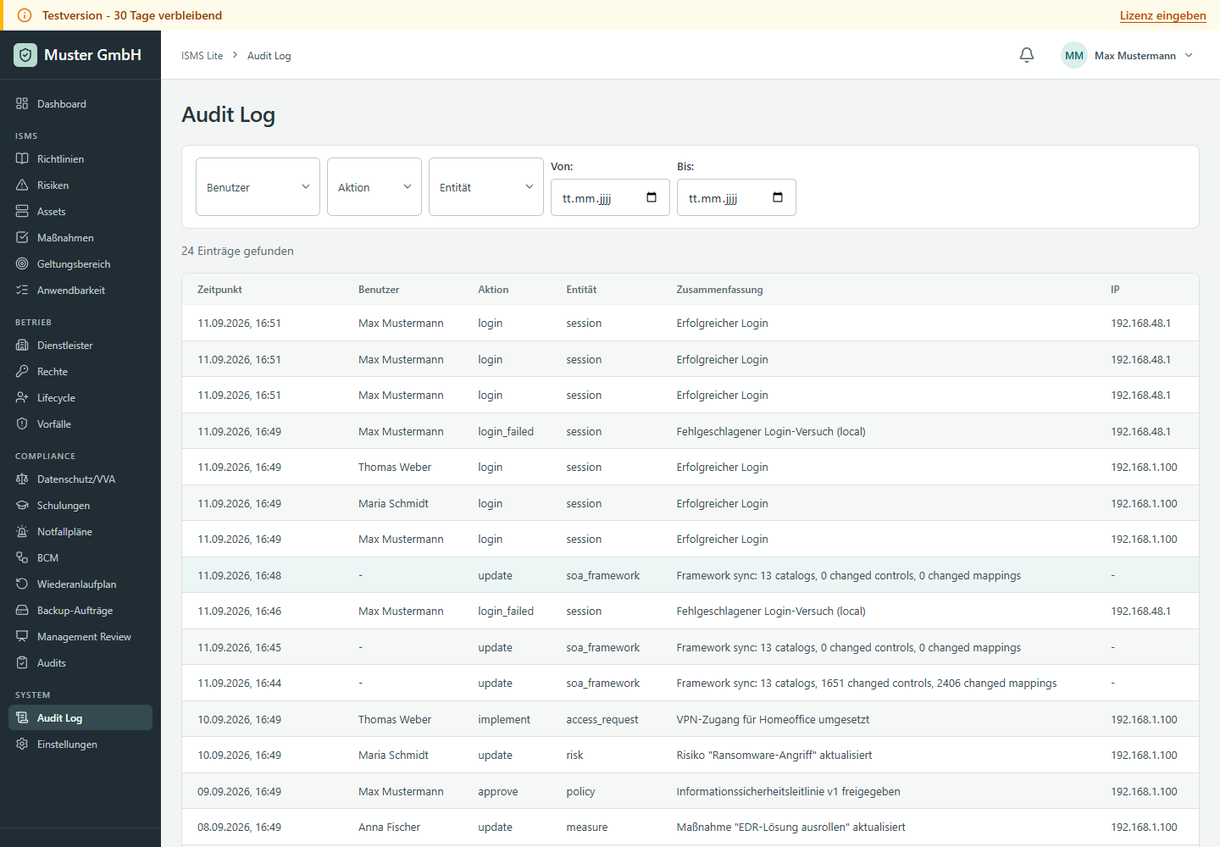Image resolution: width=1220 pixels, height=847 pixels.
Task: Click 'Thomas Weber' in the 11.09.2026 login row
Action: point(395,467)
